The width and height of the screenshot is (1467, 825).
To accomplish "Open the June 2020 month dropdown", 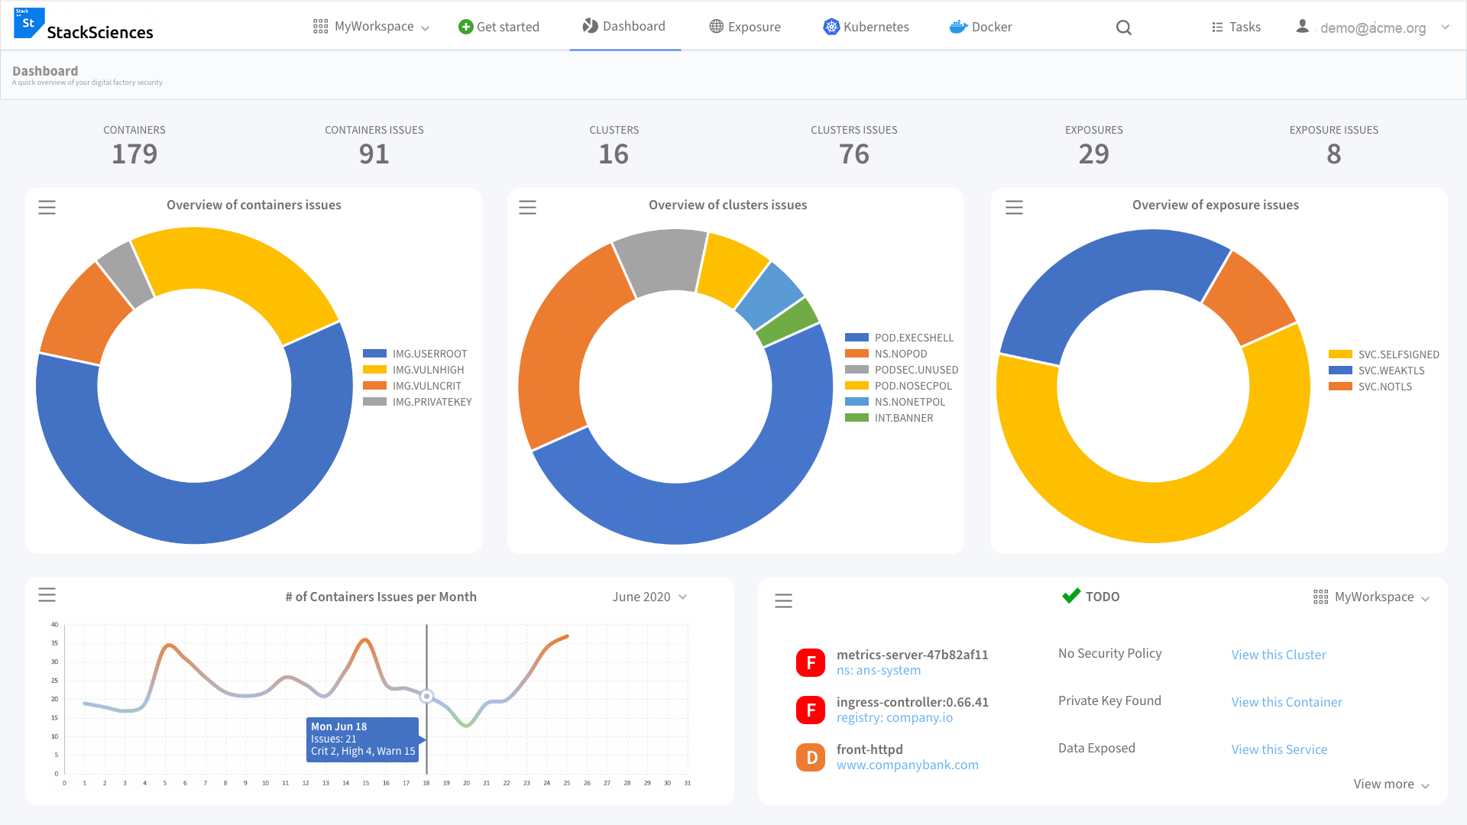I will click(x=649, y=597).
